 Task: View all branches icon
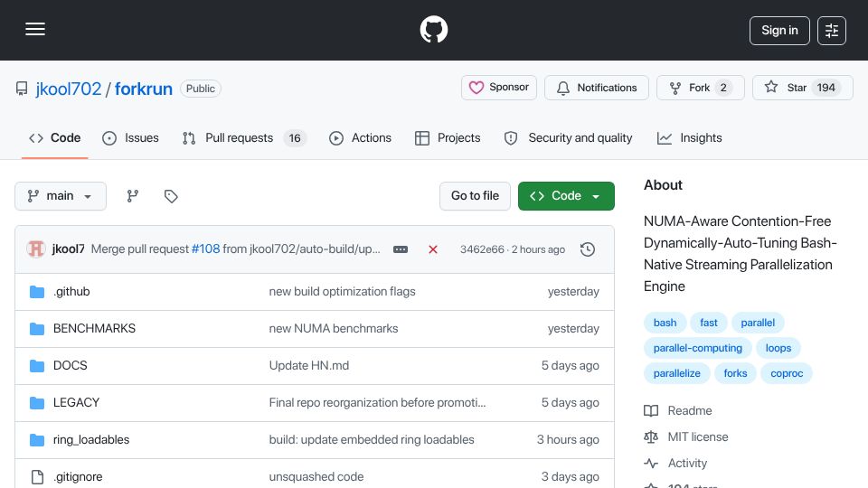[132, 196]
